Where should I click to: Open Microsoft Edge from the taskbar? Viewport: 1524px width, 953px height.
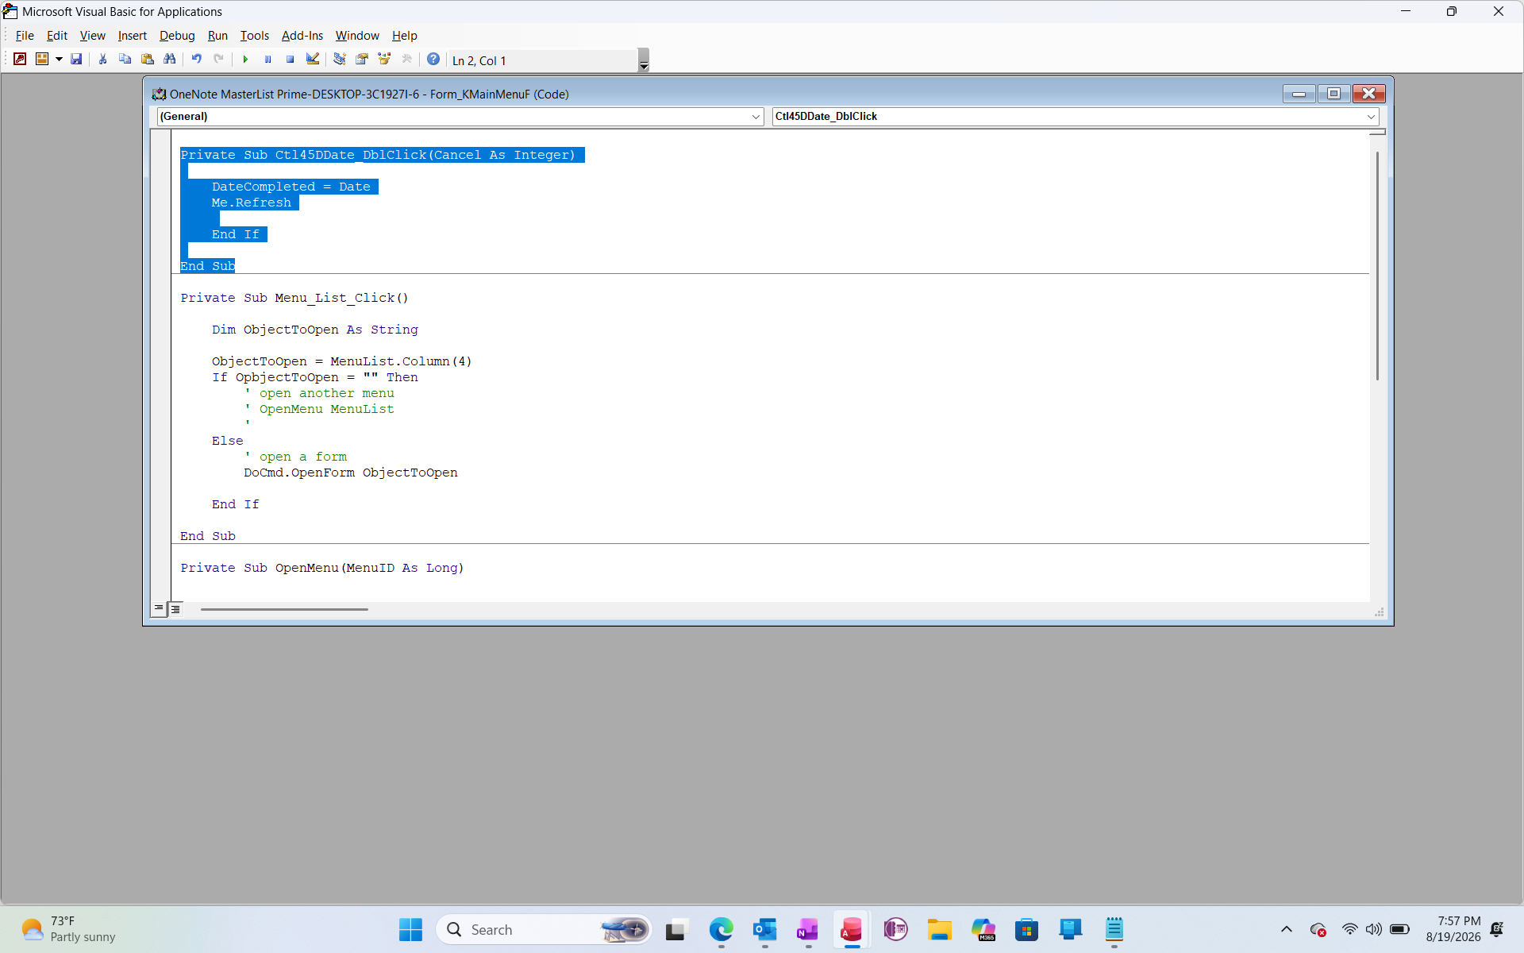[x=722, y=929]
